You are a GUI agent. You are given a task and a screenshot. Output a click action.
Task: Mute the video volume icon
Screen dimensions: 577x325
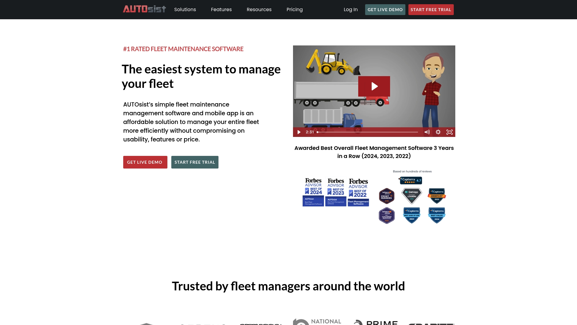click(x=427, y=132)
